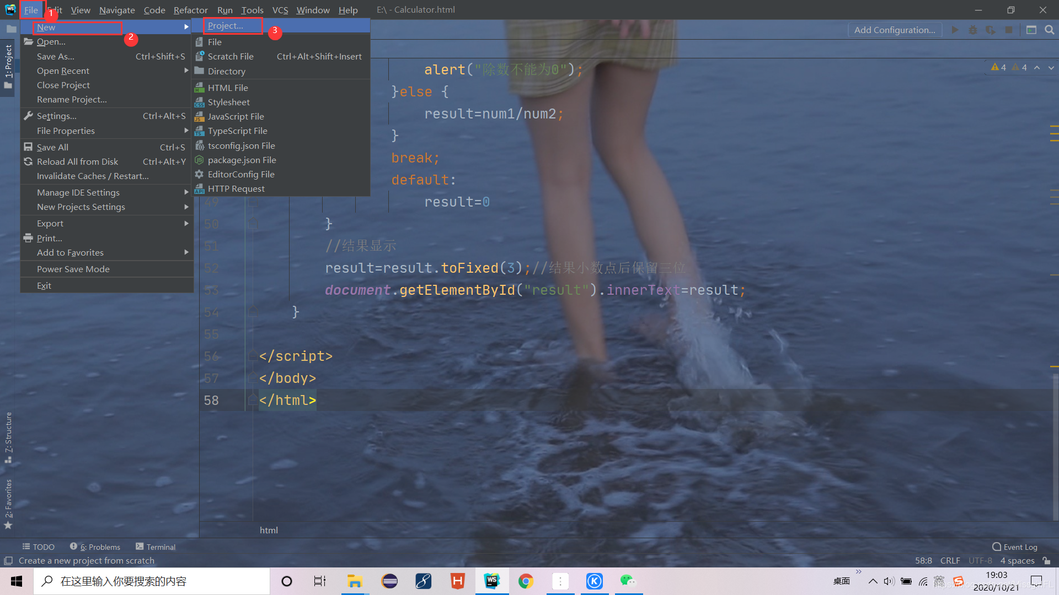Toggle the 2: Favorites side panel
The width and height of the screenshot is (1059, 595).
(x=8, y=499)
